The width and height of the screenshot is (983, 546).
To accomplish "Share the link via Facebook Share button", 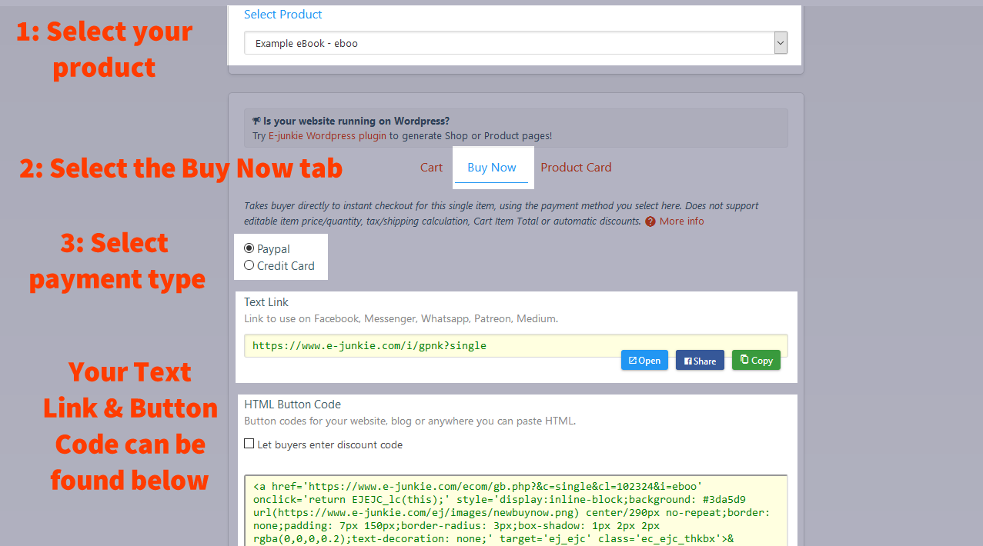I will [x=700, y=361].
